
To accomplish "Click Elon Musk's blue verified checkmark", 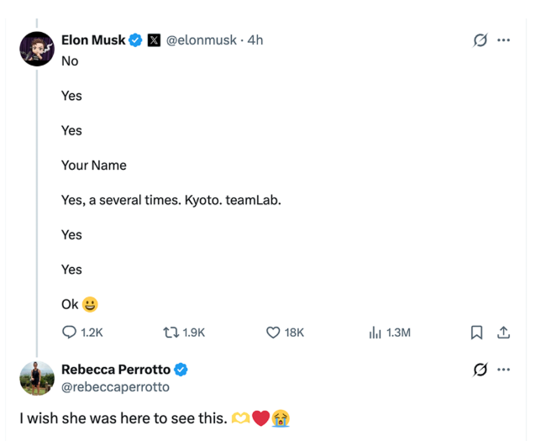I will 135,40.
